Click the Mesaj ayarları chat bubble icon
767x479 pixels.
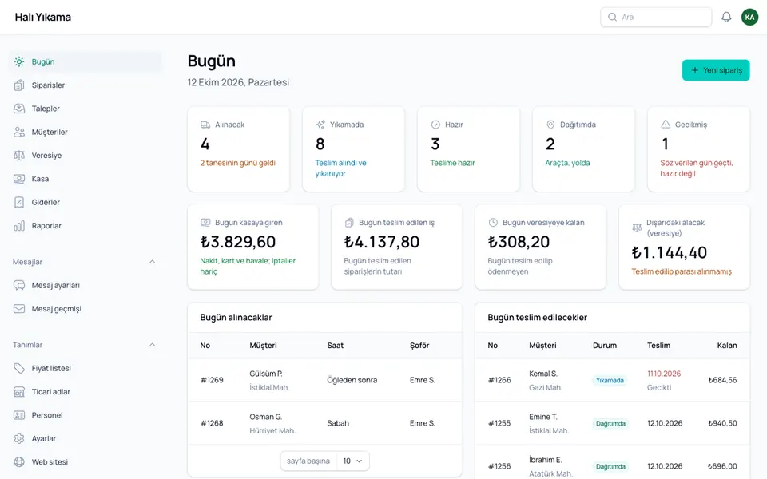19,286
